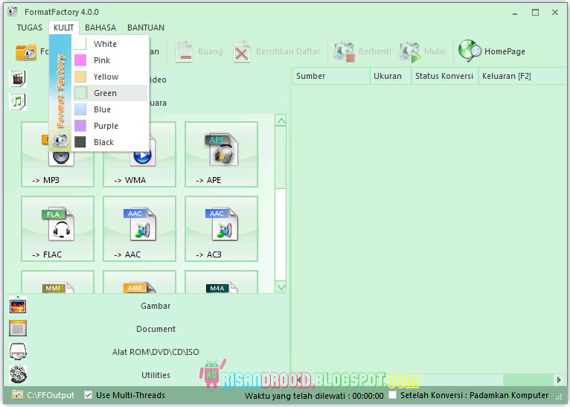Pick the Purple skin entry
The image size is (570, 407).
pos(111,126)
